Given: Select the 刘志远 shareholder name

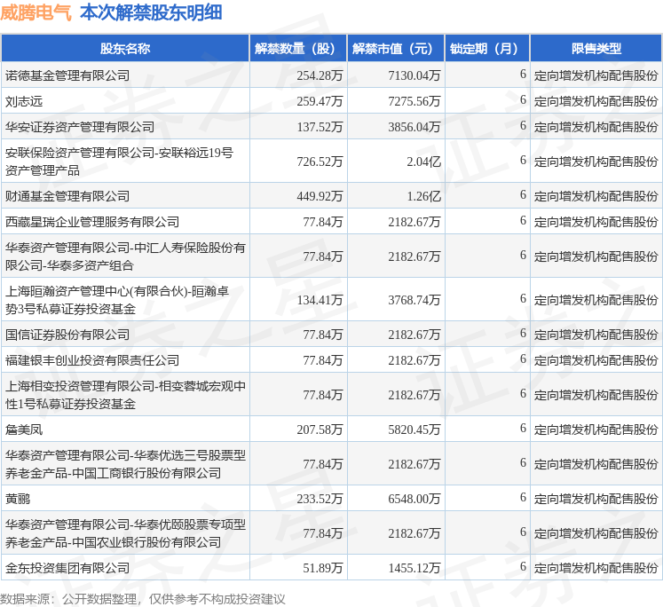Looking at the screenshot, I should click(24, 101).
